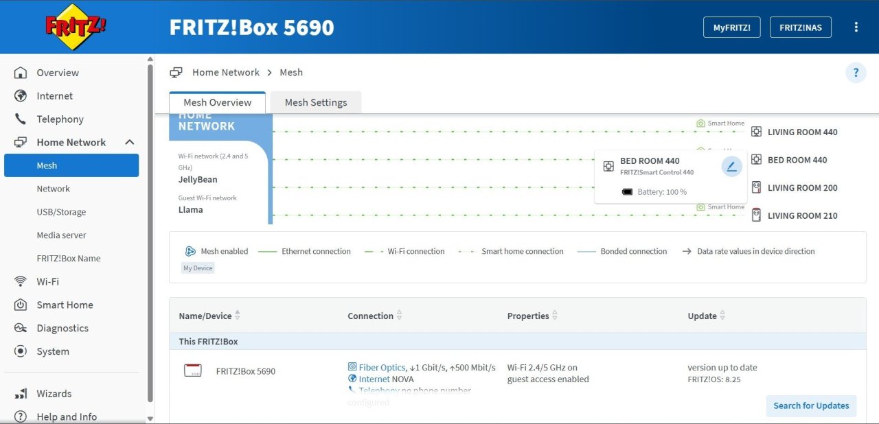Click the Fiber Optics connection icon

pos(352,367)
